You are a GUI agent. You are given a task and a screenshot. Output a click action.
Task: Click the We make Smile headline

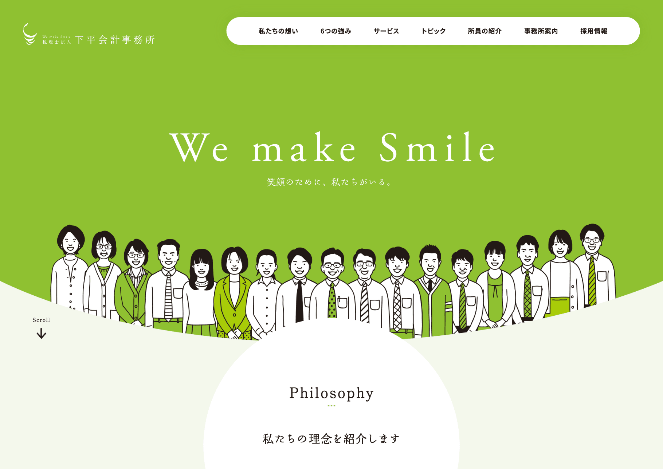click(x=333, y=147)
